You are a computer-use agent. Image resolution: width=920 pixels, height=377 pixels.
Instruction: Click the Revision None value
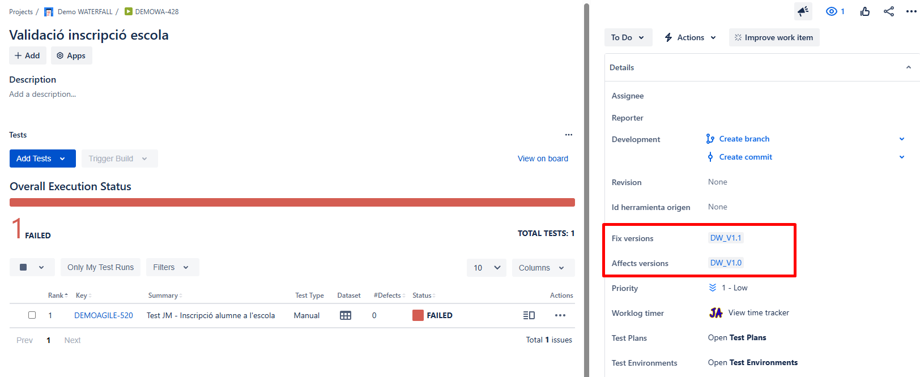coord(718,182)
